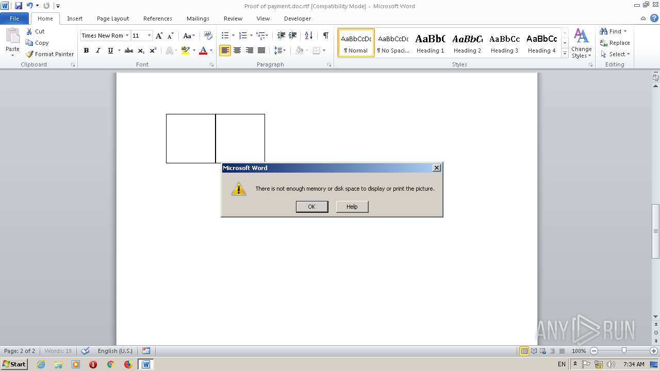Zoom out with minus button
660x371 pixels.
(594, 351)
